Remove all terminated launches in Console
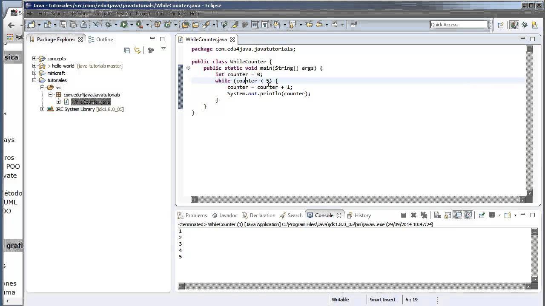The width and height of the screenshot is (545, 306). [x=424, y=215]
